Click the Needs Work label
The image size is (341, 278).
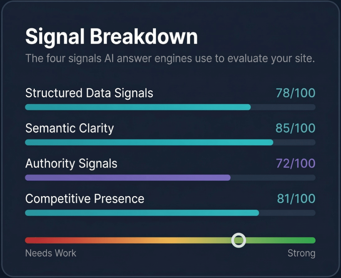click(50, 253)
